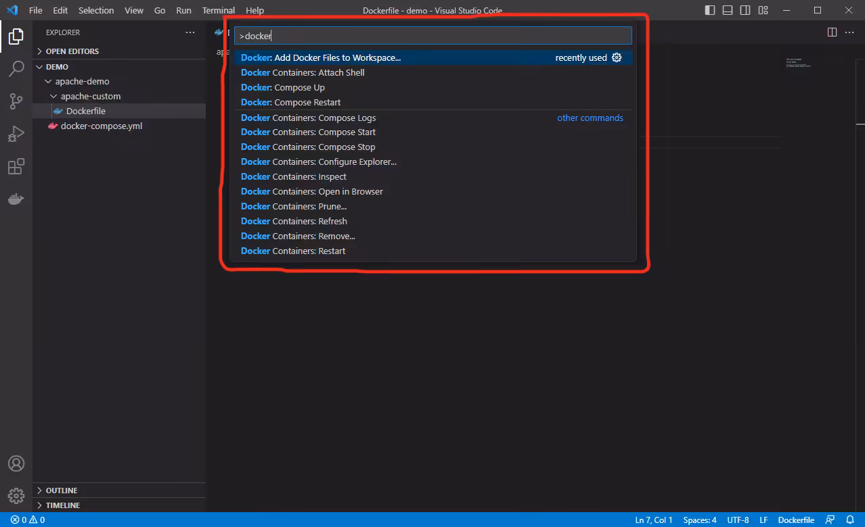Open the Run menu

click(183, 10)
